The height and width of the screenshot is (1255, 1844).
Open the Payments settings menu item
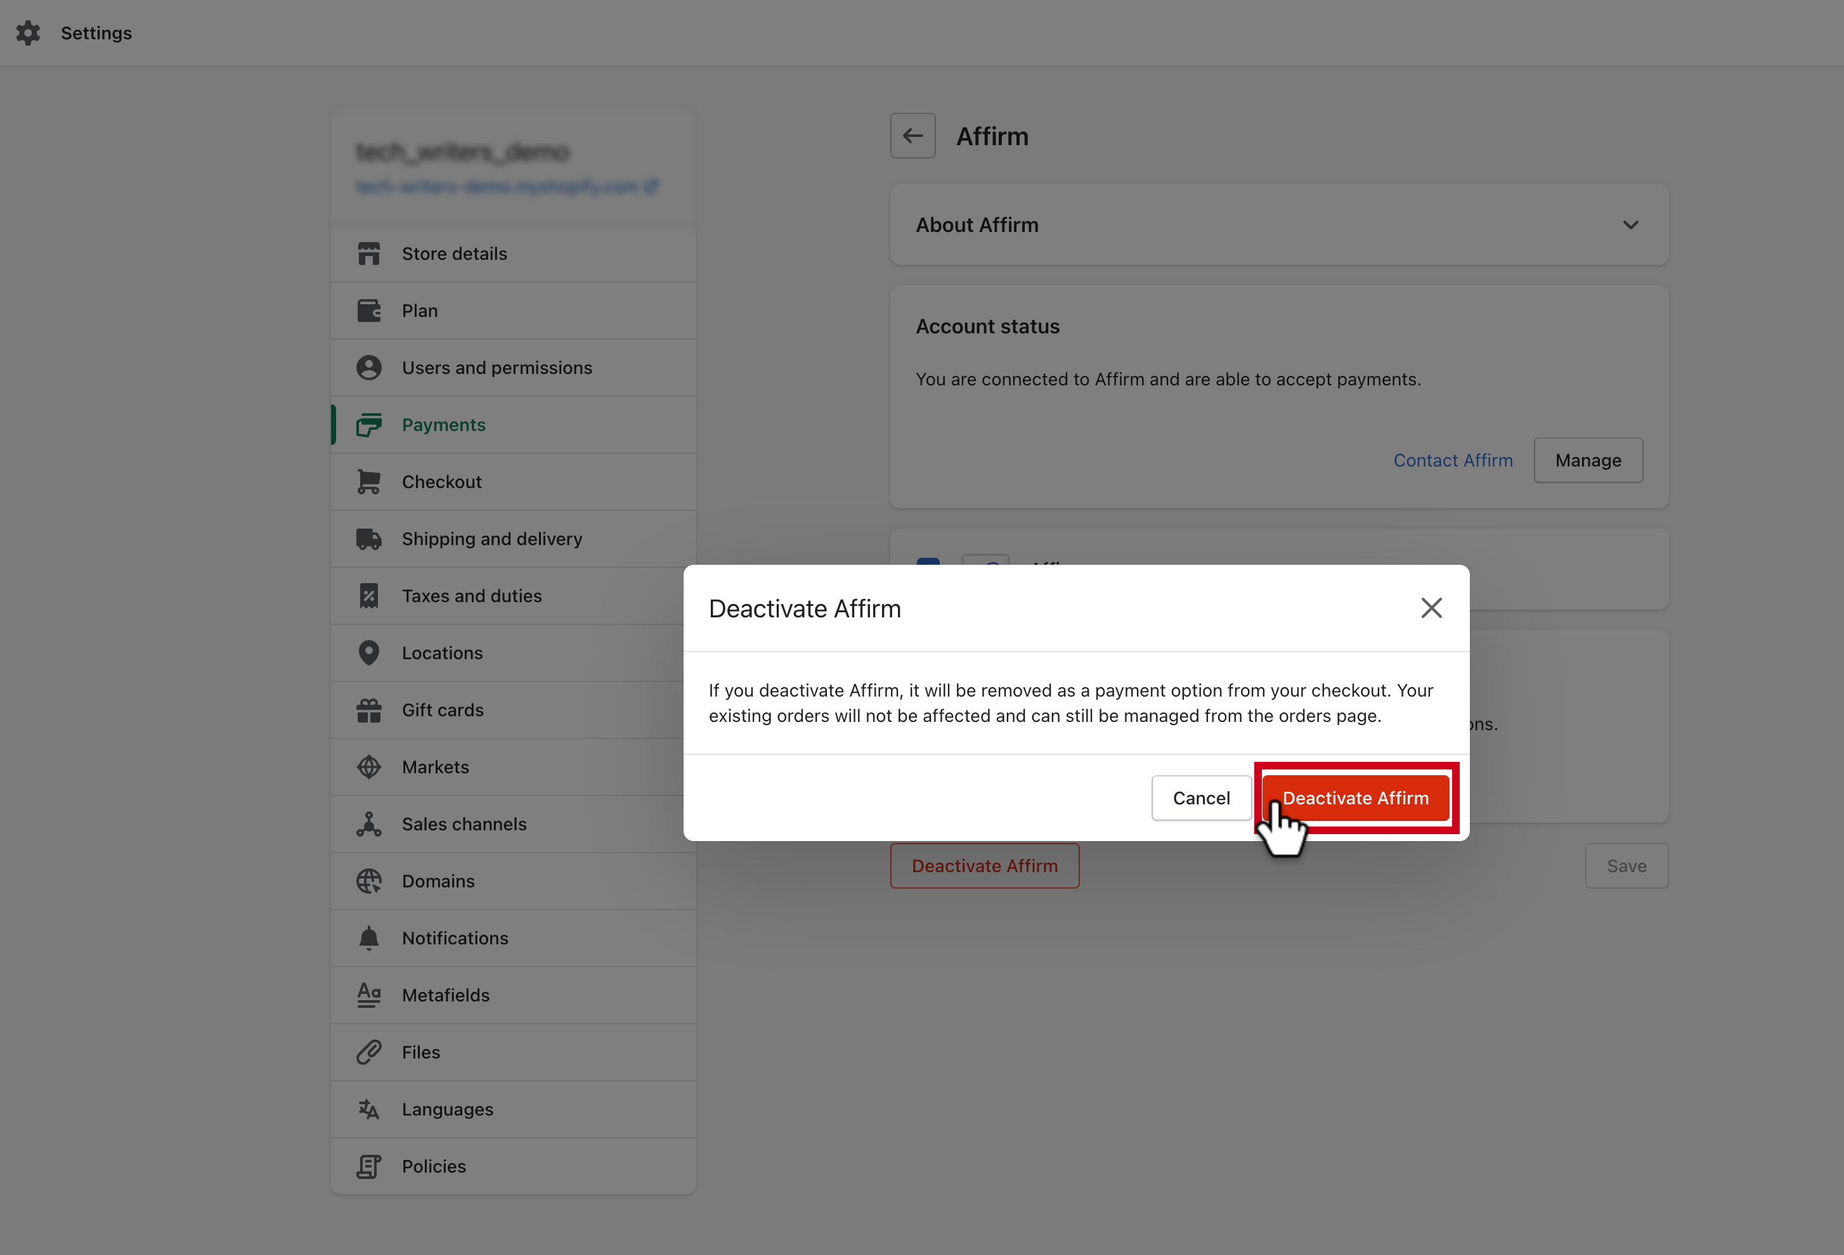tap(443, 425)
